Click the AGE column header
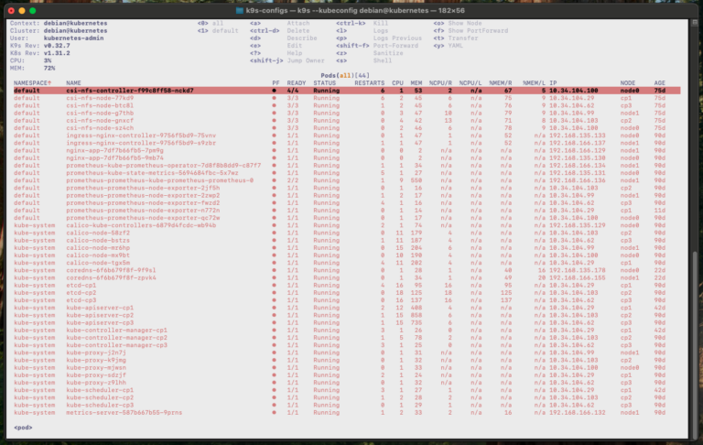This screenshot has width=703, height=445. [x=660, y=83]
